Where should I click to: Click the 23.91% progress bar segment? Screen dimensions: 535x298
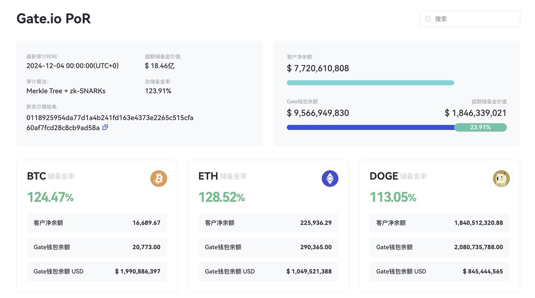point(481,127)
